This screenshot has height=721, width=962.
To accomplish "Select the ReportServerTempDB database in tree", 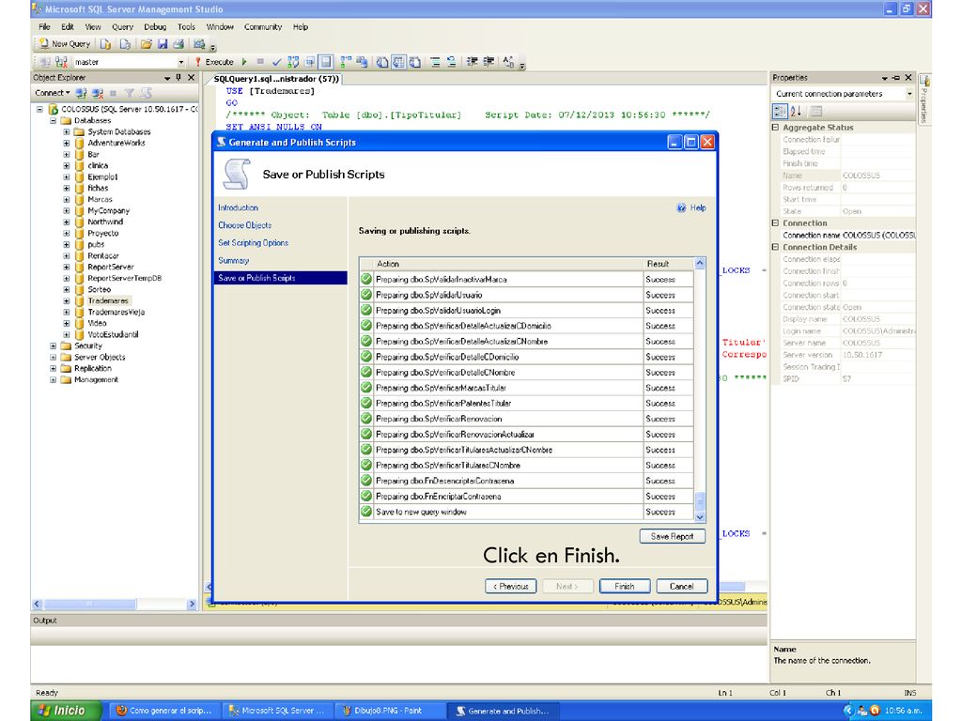I will pyautogui.click(x=125, y=278).
